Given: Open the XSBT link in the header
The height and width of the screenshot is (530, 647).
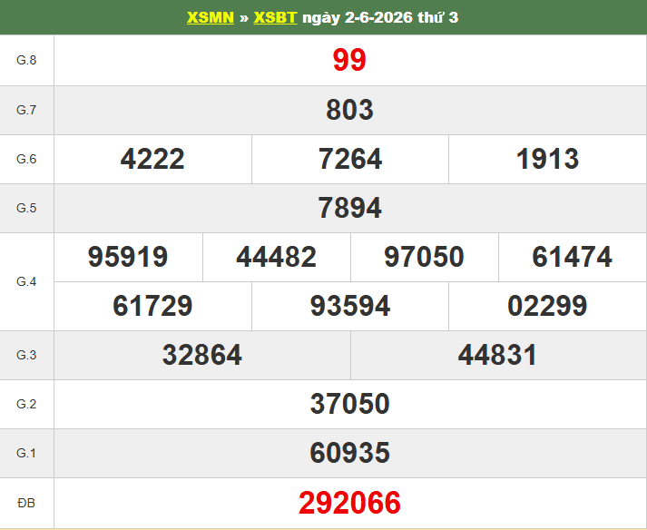Looking at the screenshot, I should click(275, 17).
